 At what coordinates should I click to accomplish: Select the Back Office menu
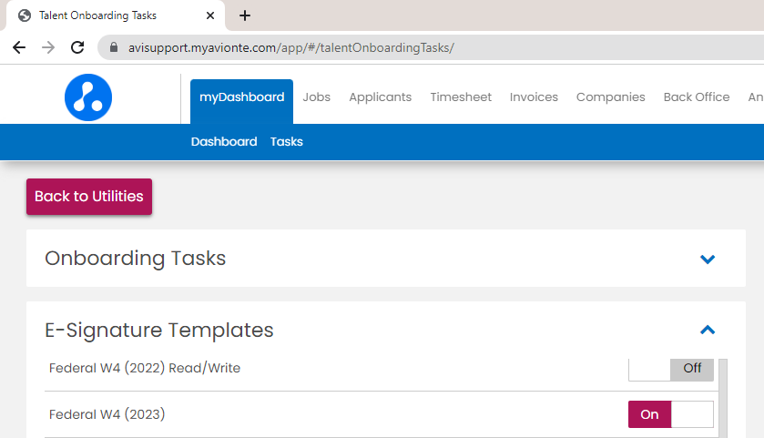[696, 97]
